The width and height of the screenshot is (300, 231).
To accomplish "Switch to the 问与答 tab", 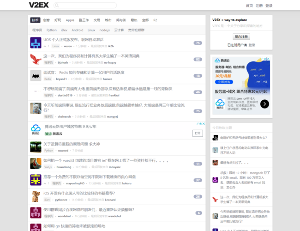I will coord(121,20).
